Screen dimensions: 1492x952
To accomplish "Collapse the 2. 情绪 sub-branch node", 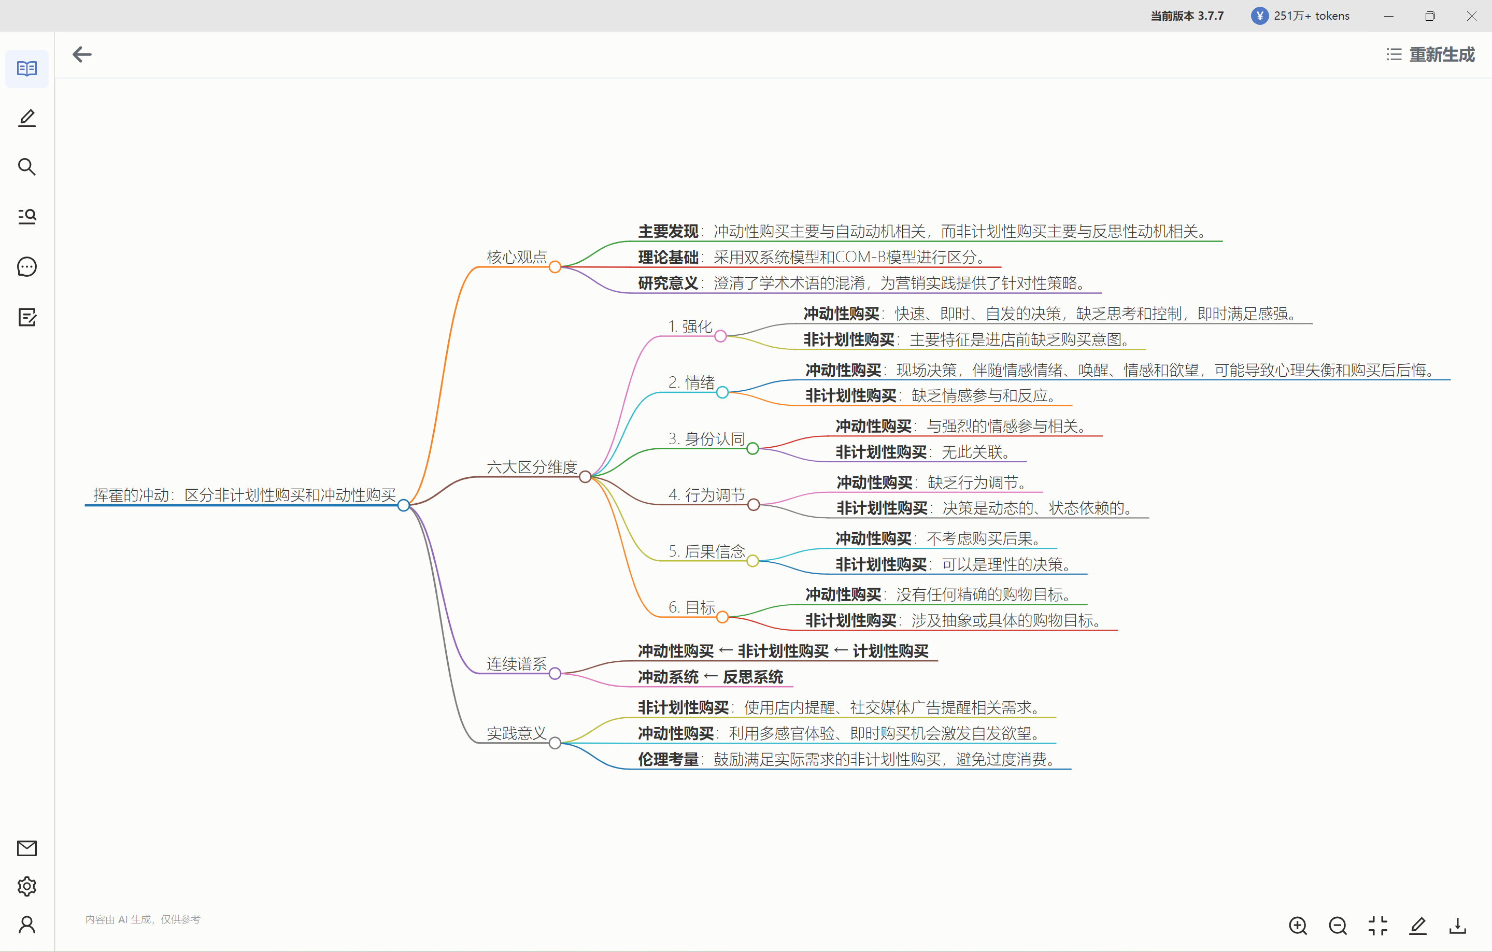I will click(x=722, y=392).
